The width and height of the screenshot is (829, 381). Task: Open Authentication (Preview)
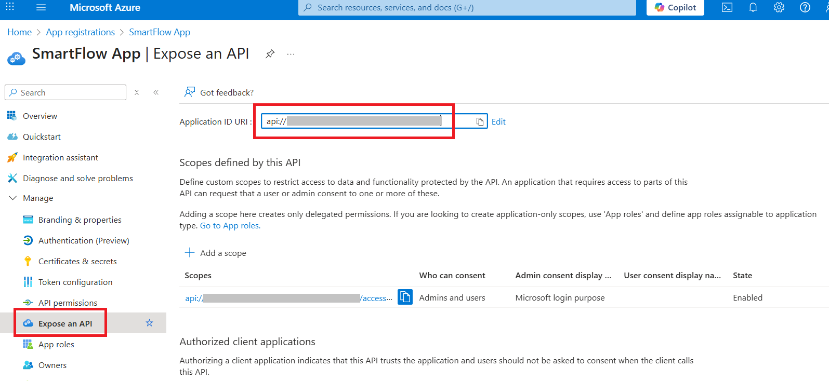(83, 240)
